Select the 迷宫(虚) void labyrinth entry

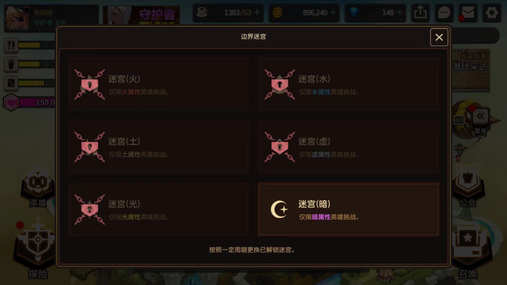[x=348, y=147]
